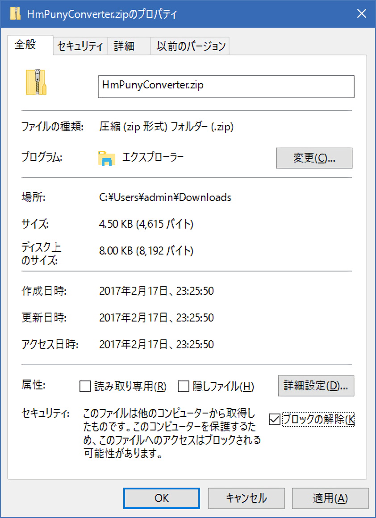This screenshot has width=376, height=518.
Task: Switch to the セキュリティ tab
Action: click(x=80, y=46)
